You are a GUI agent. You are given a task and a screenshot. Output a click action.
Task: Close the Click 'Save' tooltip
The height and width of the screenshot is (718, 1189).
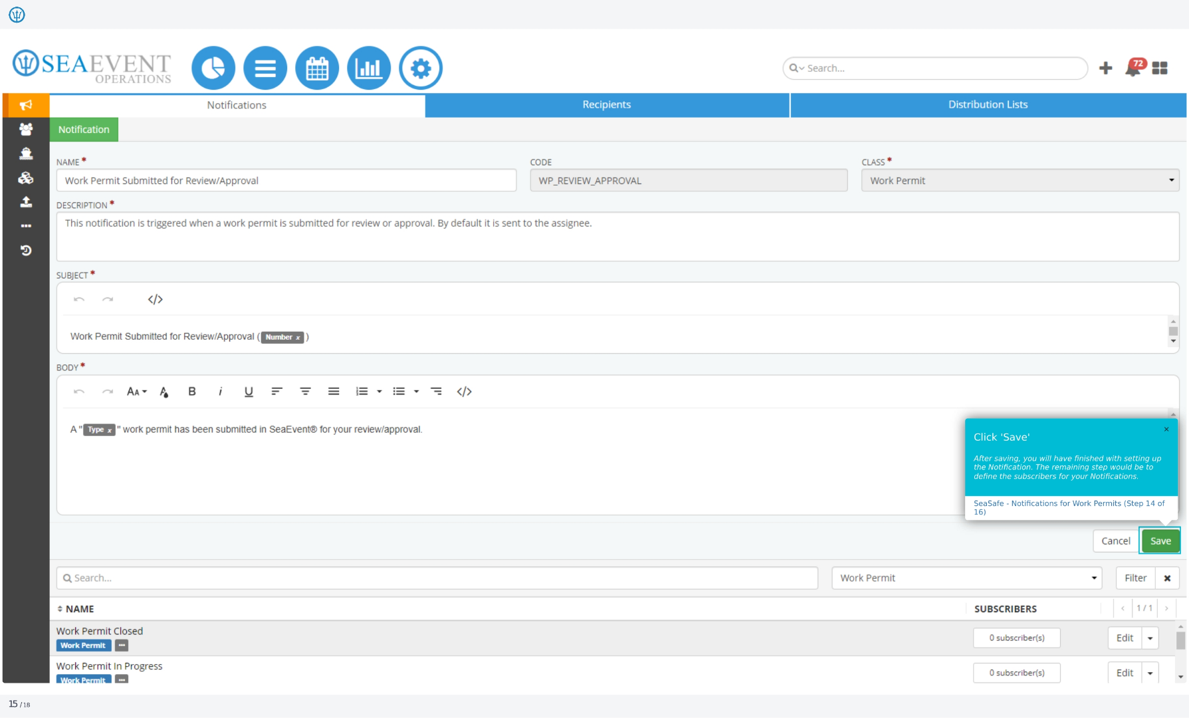coord(1166,429)
